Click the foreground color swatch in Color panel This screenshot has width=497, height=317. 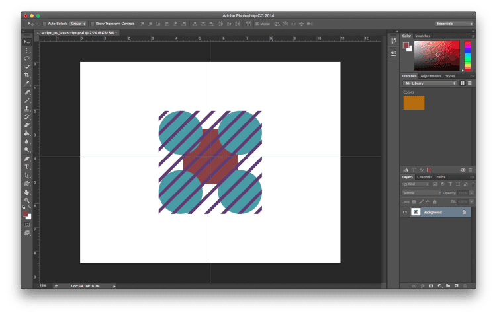(x=406, y=46)
